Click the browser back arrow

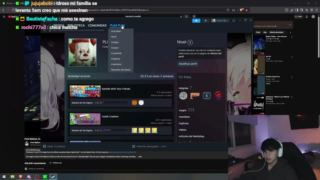pos(3,10)
